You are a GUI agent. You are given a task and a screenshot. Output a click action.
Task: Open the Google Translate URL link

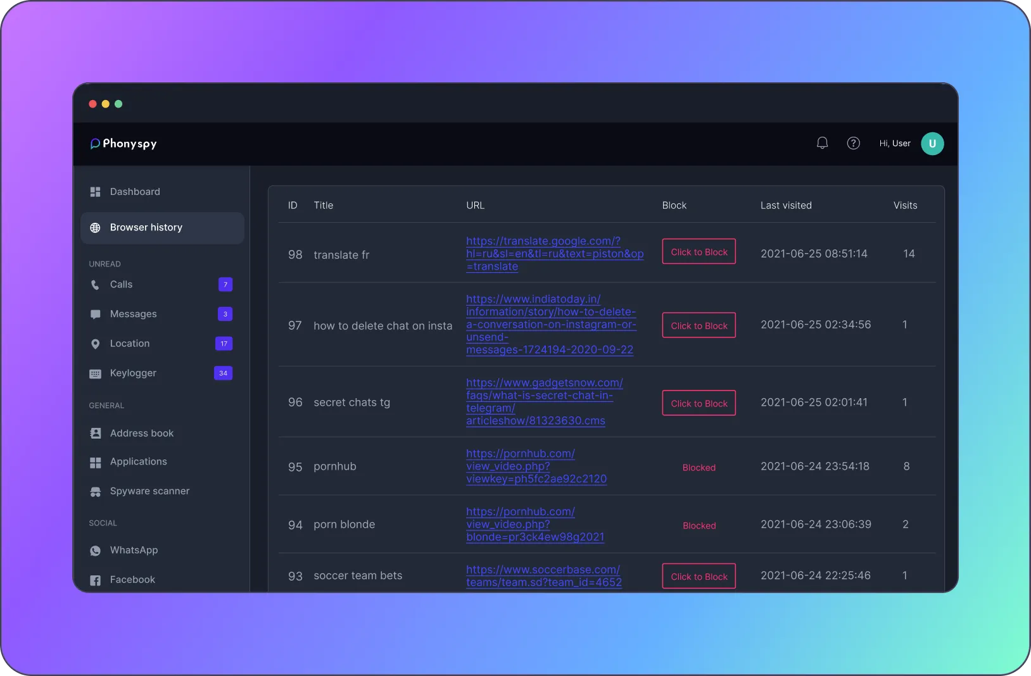[554, 254]
